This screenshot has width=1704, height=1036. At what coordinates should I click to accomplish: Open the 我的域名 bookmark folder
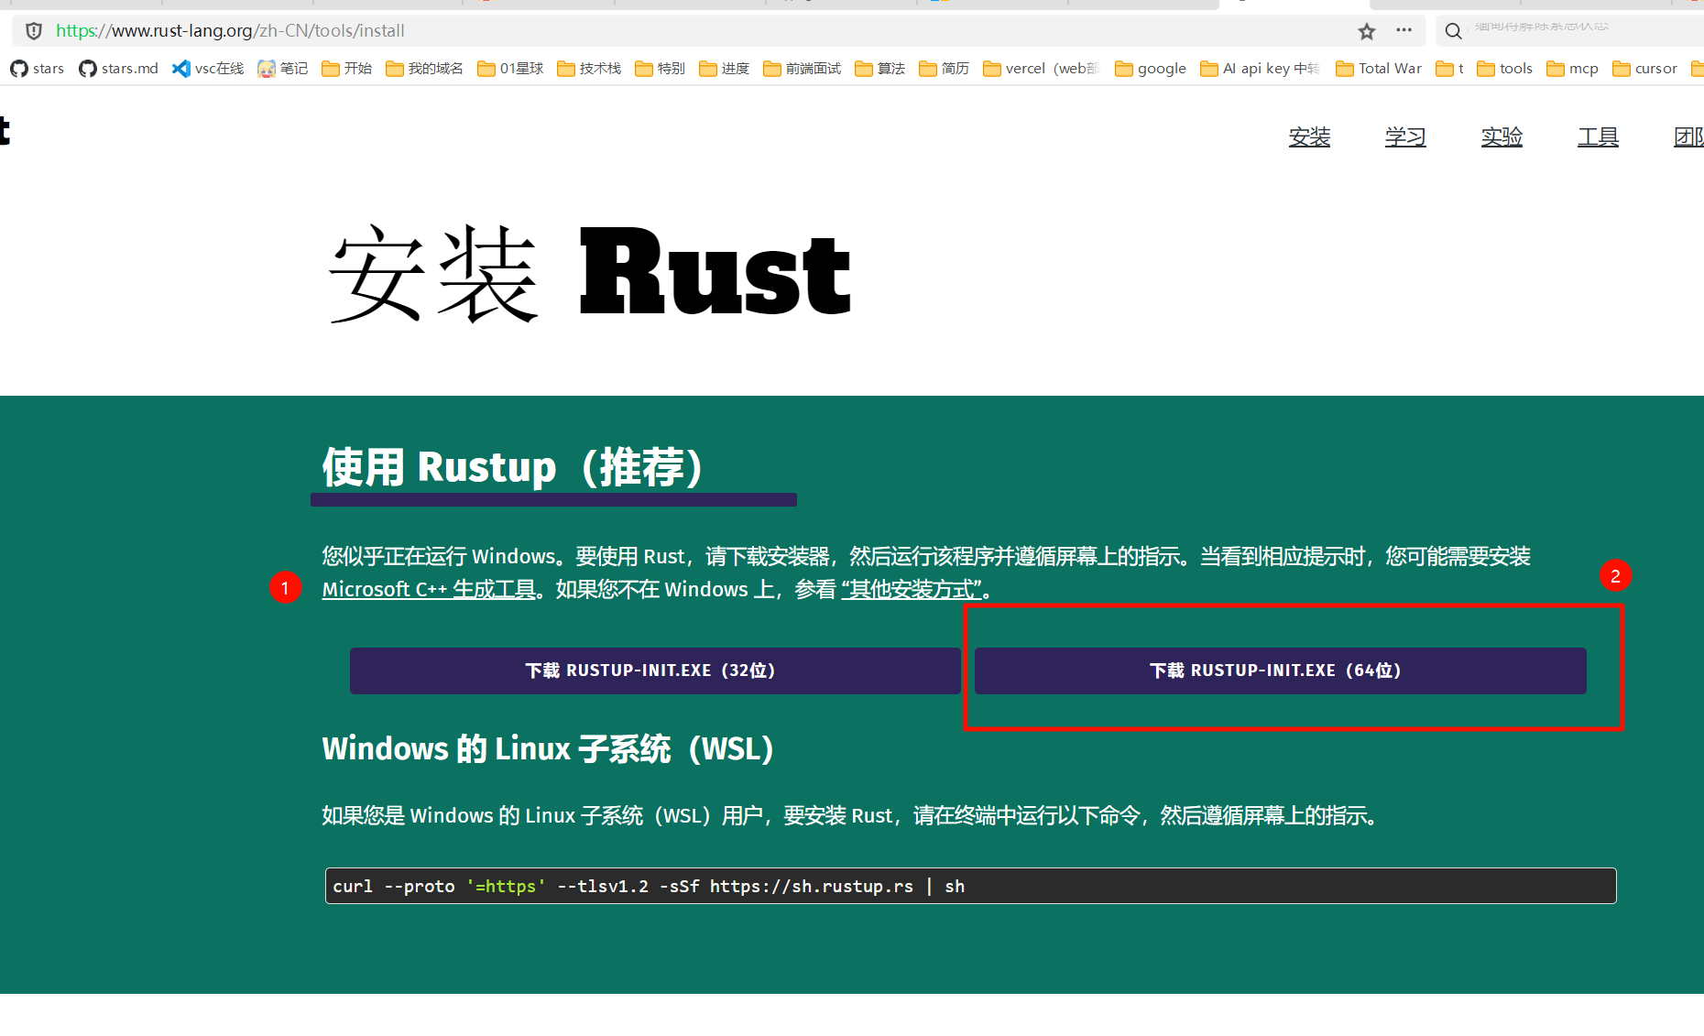click(x=424, y=69)
